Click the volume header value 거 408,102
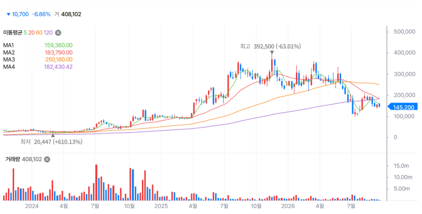This screenshot has width=422, height=214. (x=68, y=14)
